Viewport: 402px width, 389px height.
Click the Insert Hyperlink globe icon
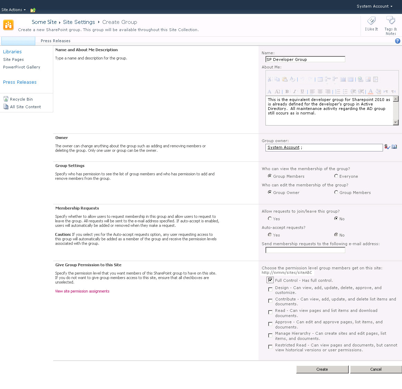point(361,79)
